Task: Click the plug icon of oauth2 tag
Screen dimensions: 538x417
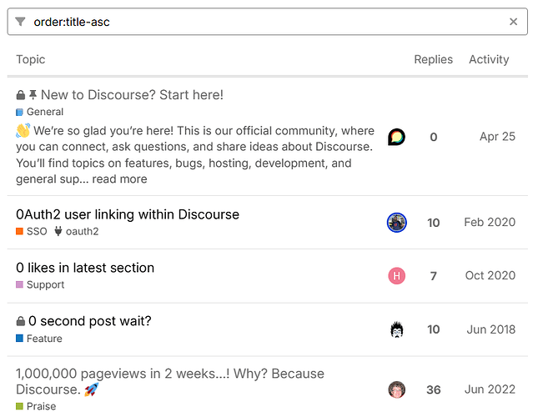Action: coord(58,231)
